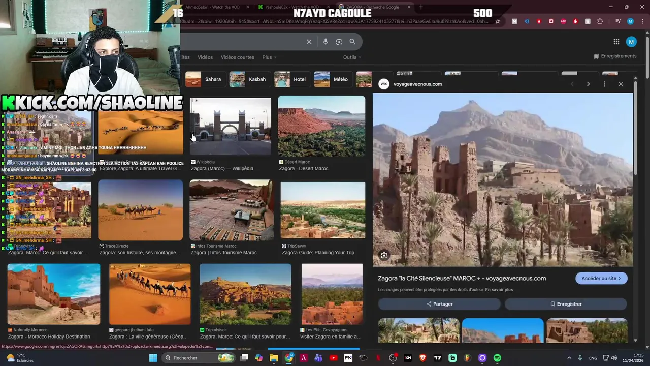The width and height of the screenshot is (650, 366).
Task: Open the Les Ptits Covoyageurs image
Action: pyautogui.click(x=332, y=294)
